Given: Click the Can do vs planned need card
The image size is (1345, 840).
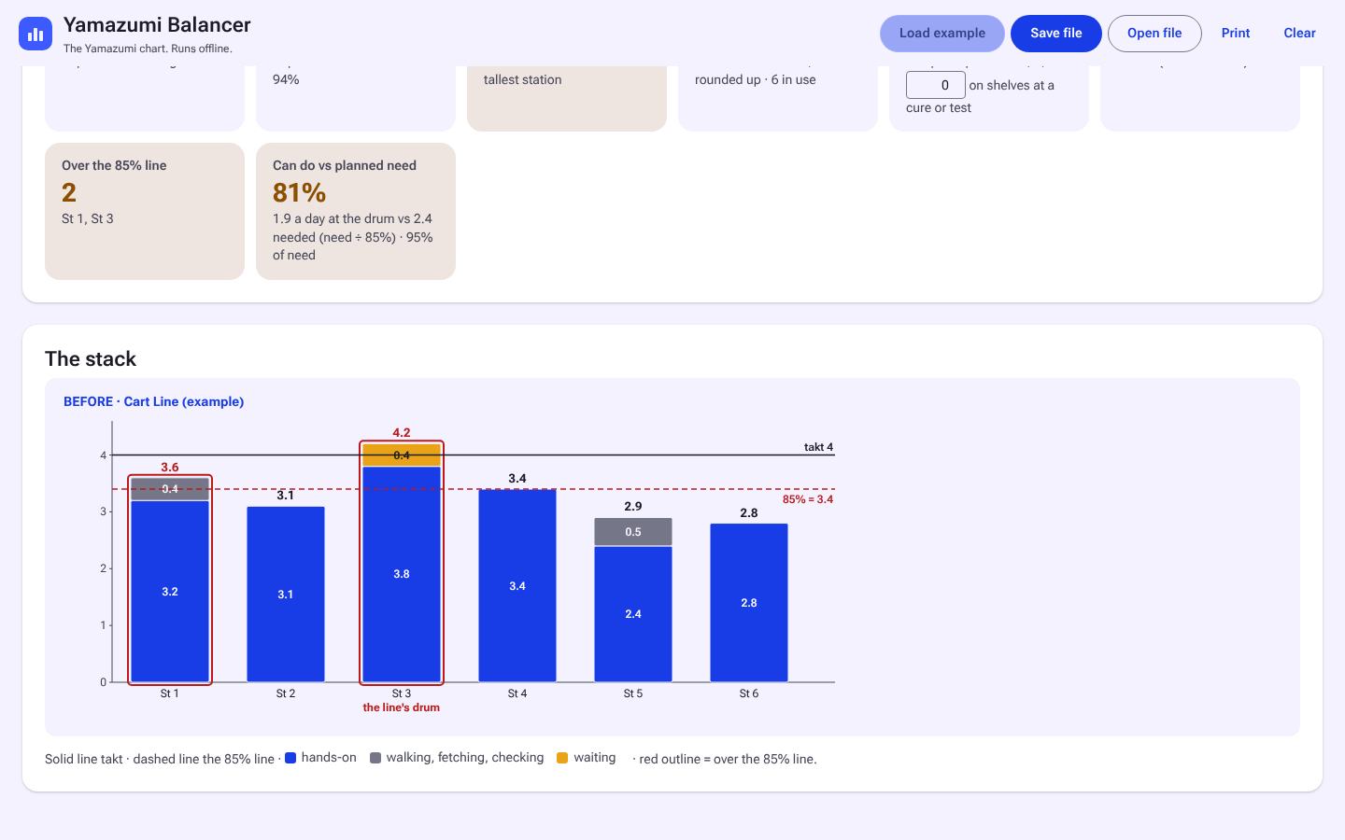Looking at the screenshot, I should point(356,211).
